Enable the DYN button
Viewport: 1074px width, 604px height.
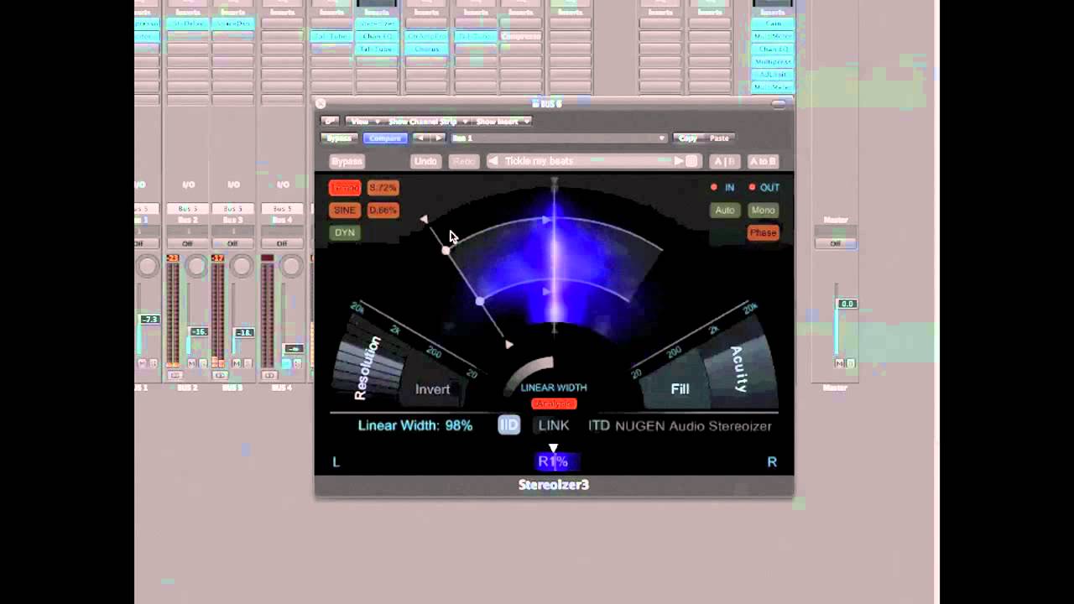(x=344, y=232)
